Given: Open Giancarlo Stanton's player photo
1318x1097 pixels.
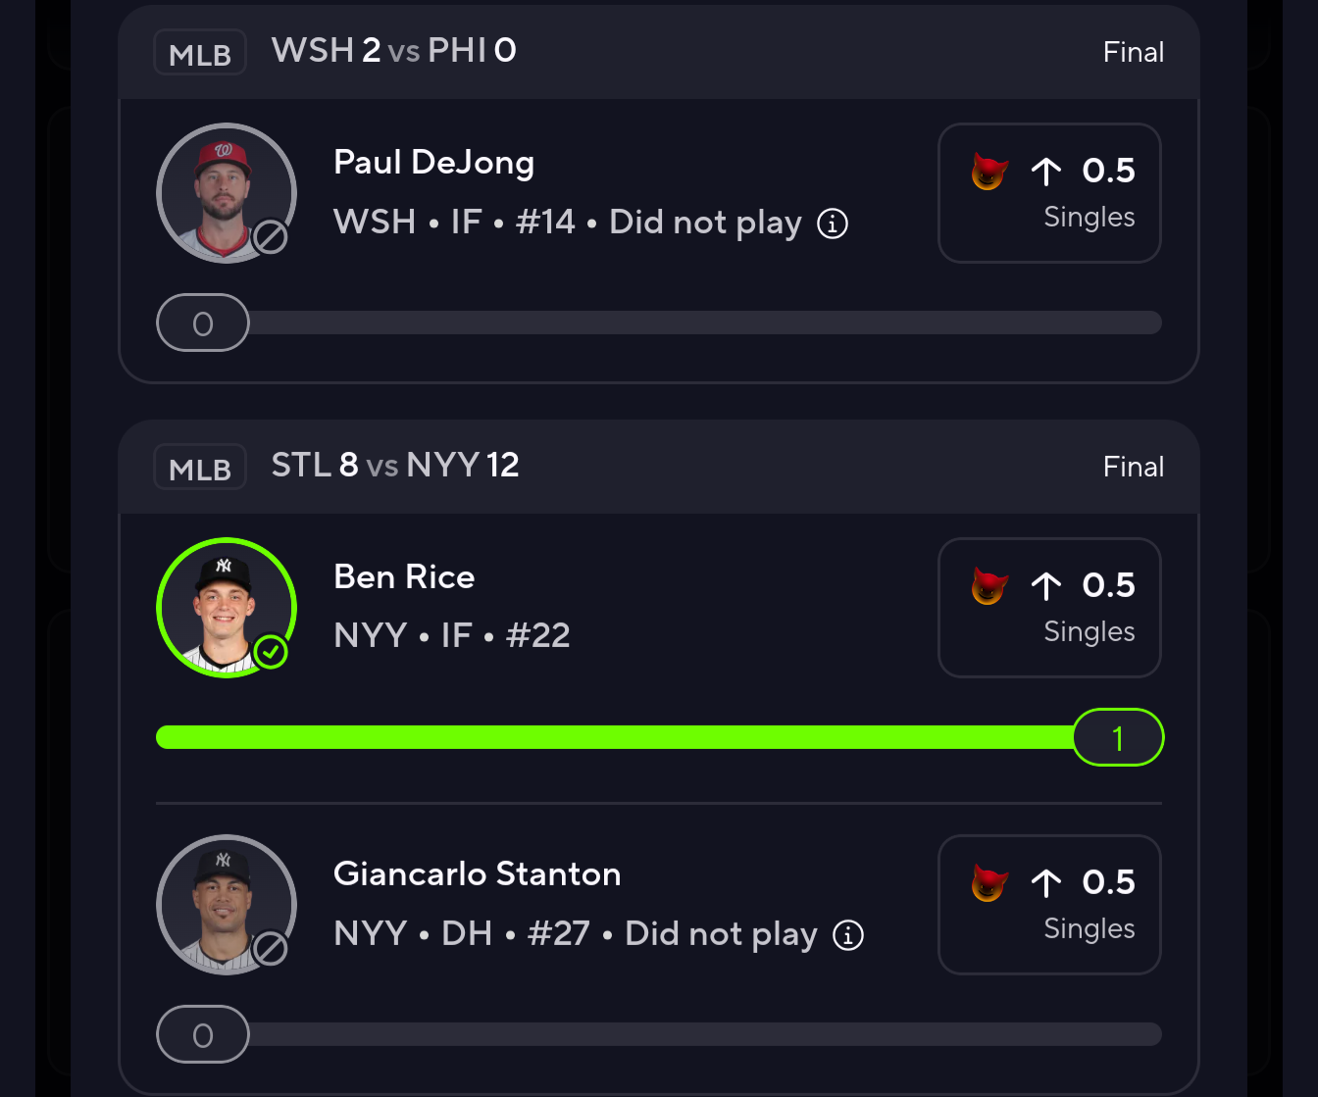Looking at the screenshot, I should [225, 903].
